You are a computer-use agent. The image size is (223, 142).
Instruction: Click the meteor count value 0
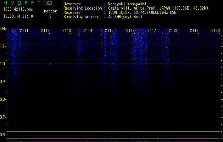50,16
